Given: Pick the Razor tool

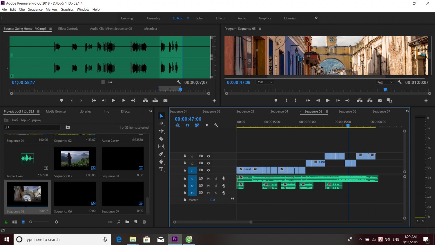Looking at the screenshot, I should point(161,139).
